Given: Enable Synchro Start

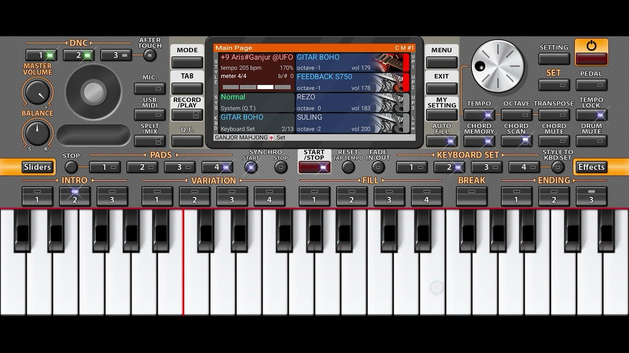Looking at the screenshot, I should pos(251,167).
